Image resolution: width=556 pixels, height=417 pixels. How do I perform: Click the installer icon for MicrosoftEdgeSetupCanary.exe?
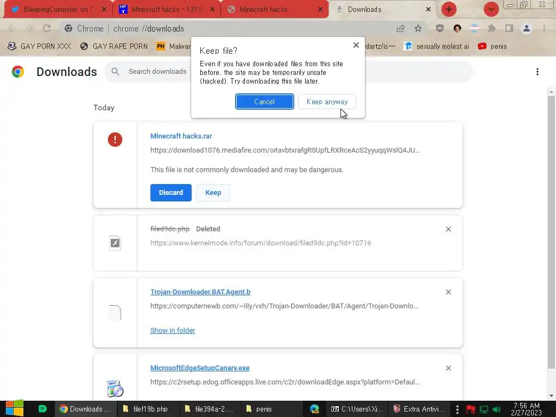[115, 388]
